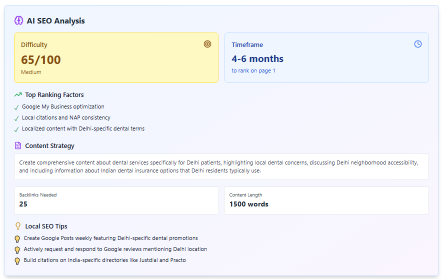This screenshot has width=442, height=279.
Task: Click 'Local citations and NAP consistency' factor
Action: pos(66,117)
